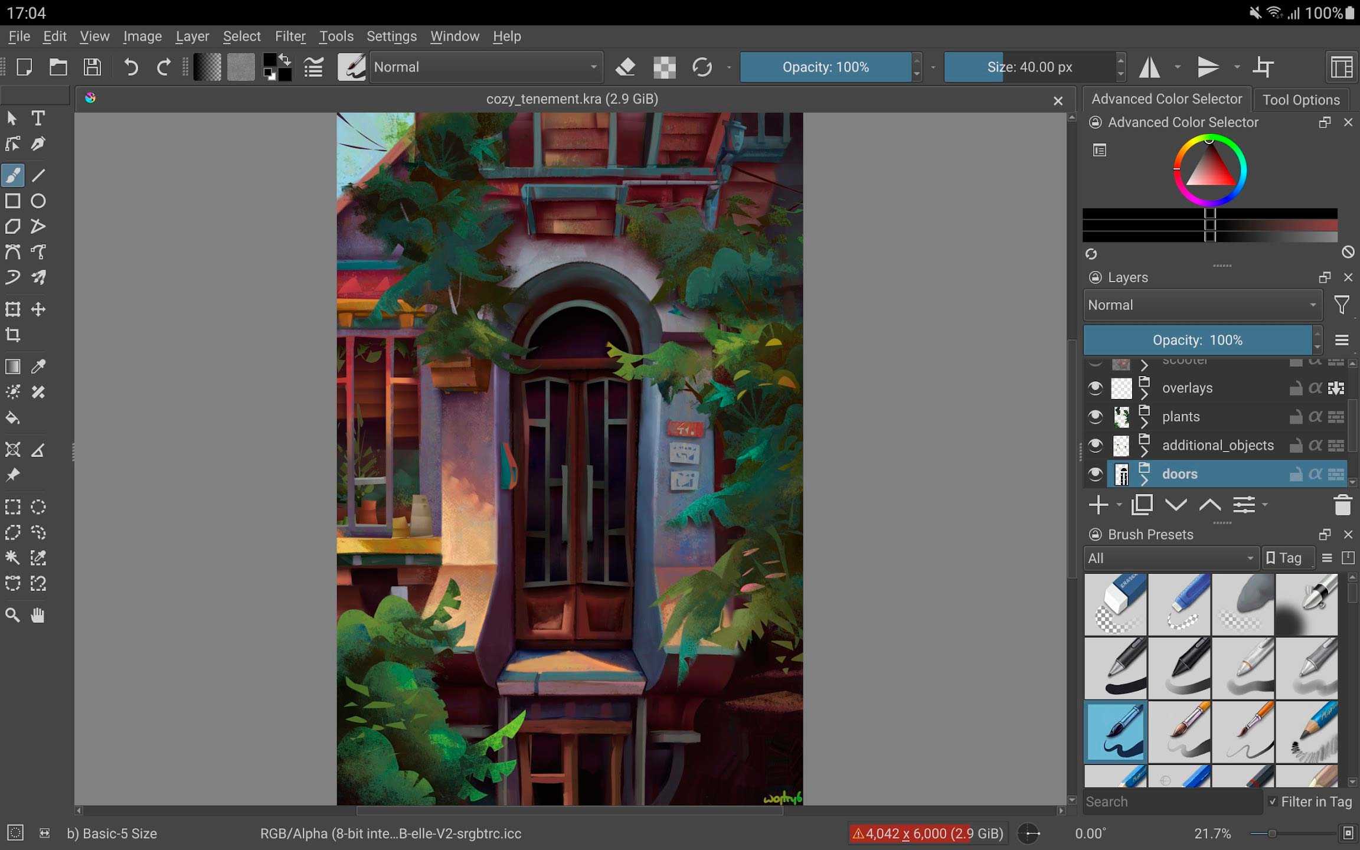Open the Filter menu
This screenshot has width=1360, height=850.
[290, 36]
